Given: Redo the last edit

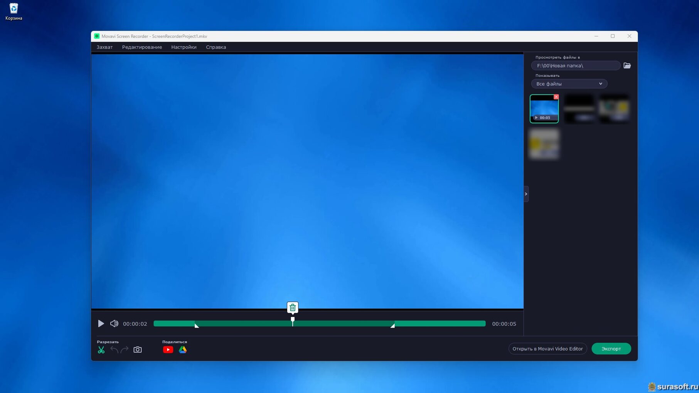Looking at the screenshot, I should (x=125, y=350).
